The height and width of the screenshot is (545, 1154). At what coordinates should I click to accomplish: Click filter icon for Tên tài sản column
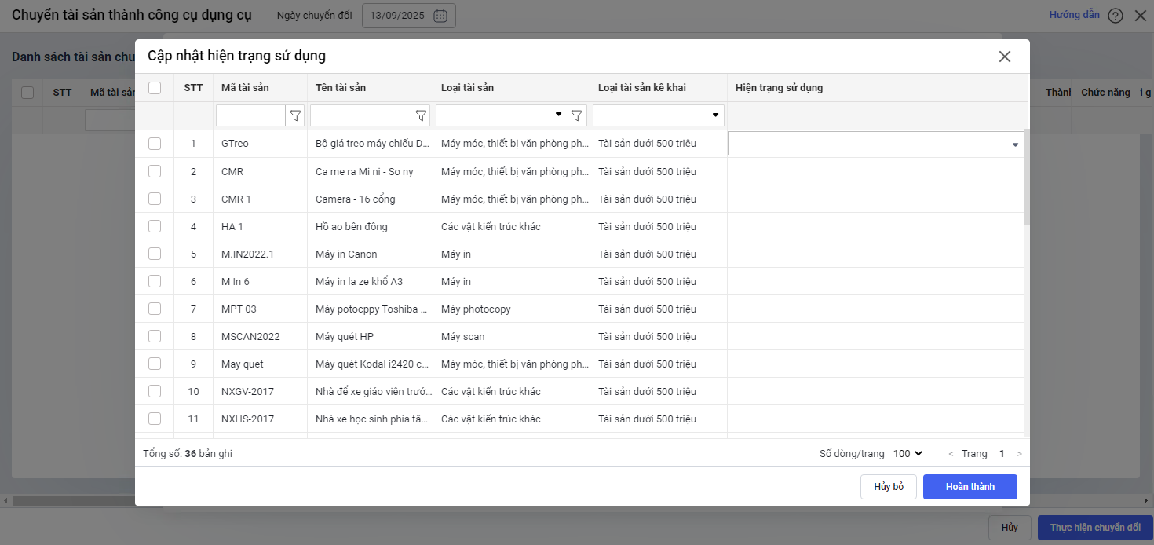421,116
